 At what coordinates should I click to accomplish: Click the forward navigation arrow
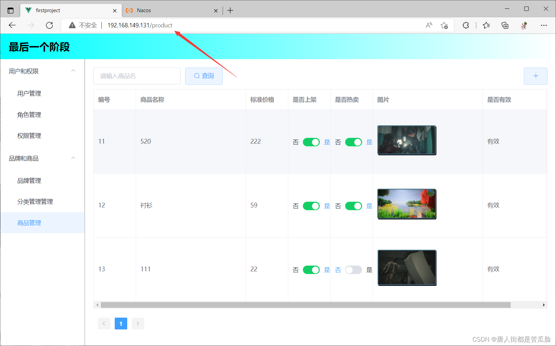[x=31, y=25]
